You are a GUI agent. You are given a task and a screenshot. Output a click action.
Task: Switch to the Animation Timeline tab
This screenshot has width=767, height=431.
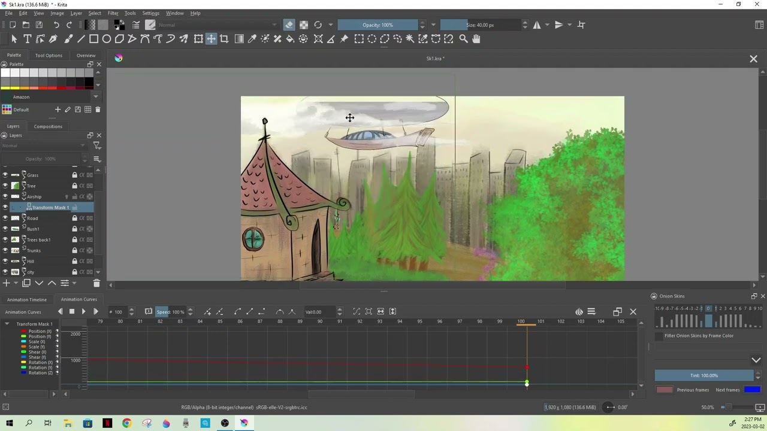(27, 299)
